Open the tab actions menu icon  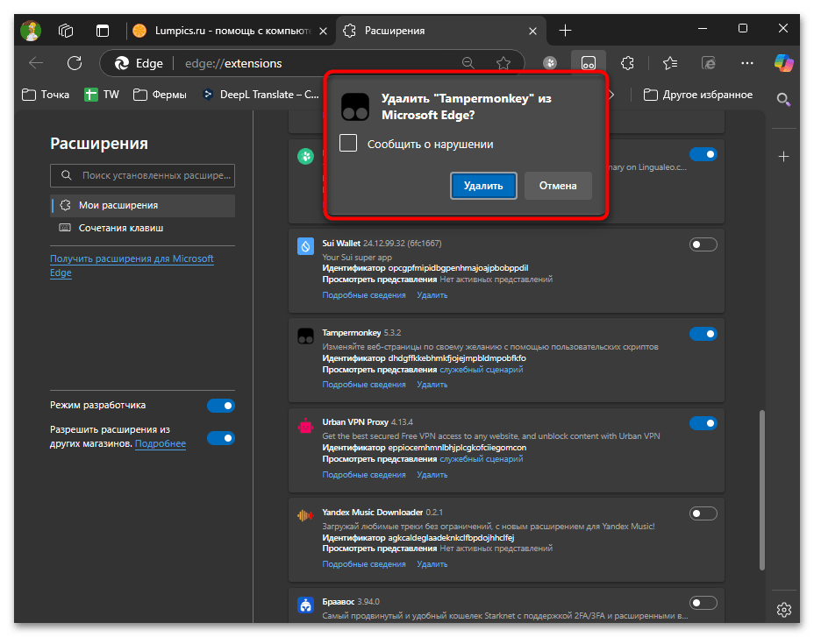click(103, 31)
